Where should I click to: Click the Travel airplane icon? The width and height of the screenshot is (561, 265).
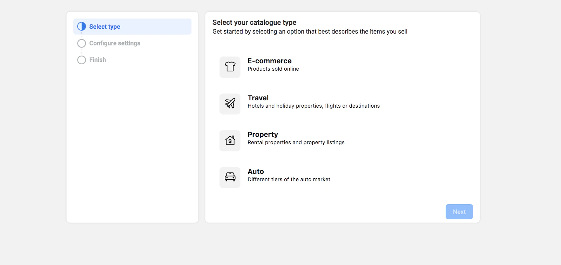pyautogui.click(x=230, y=103)
